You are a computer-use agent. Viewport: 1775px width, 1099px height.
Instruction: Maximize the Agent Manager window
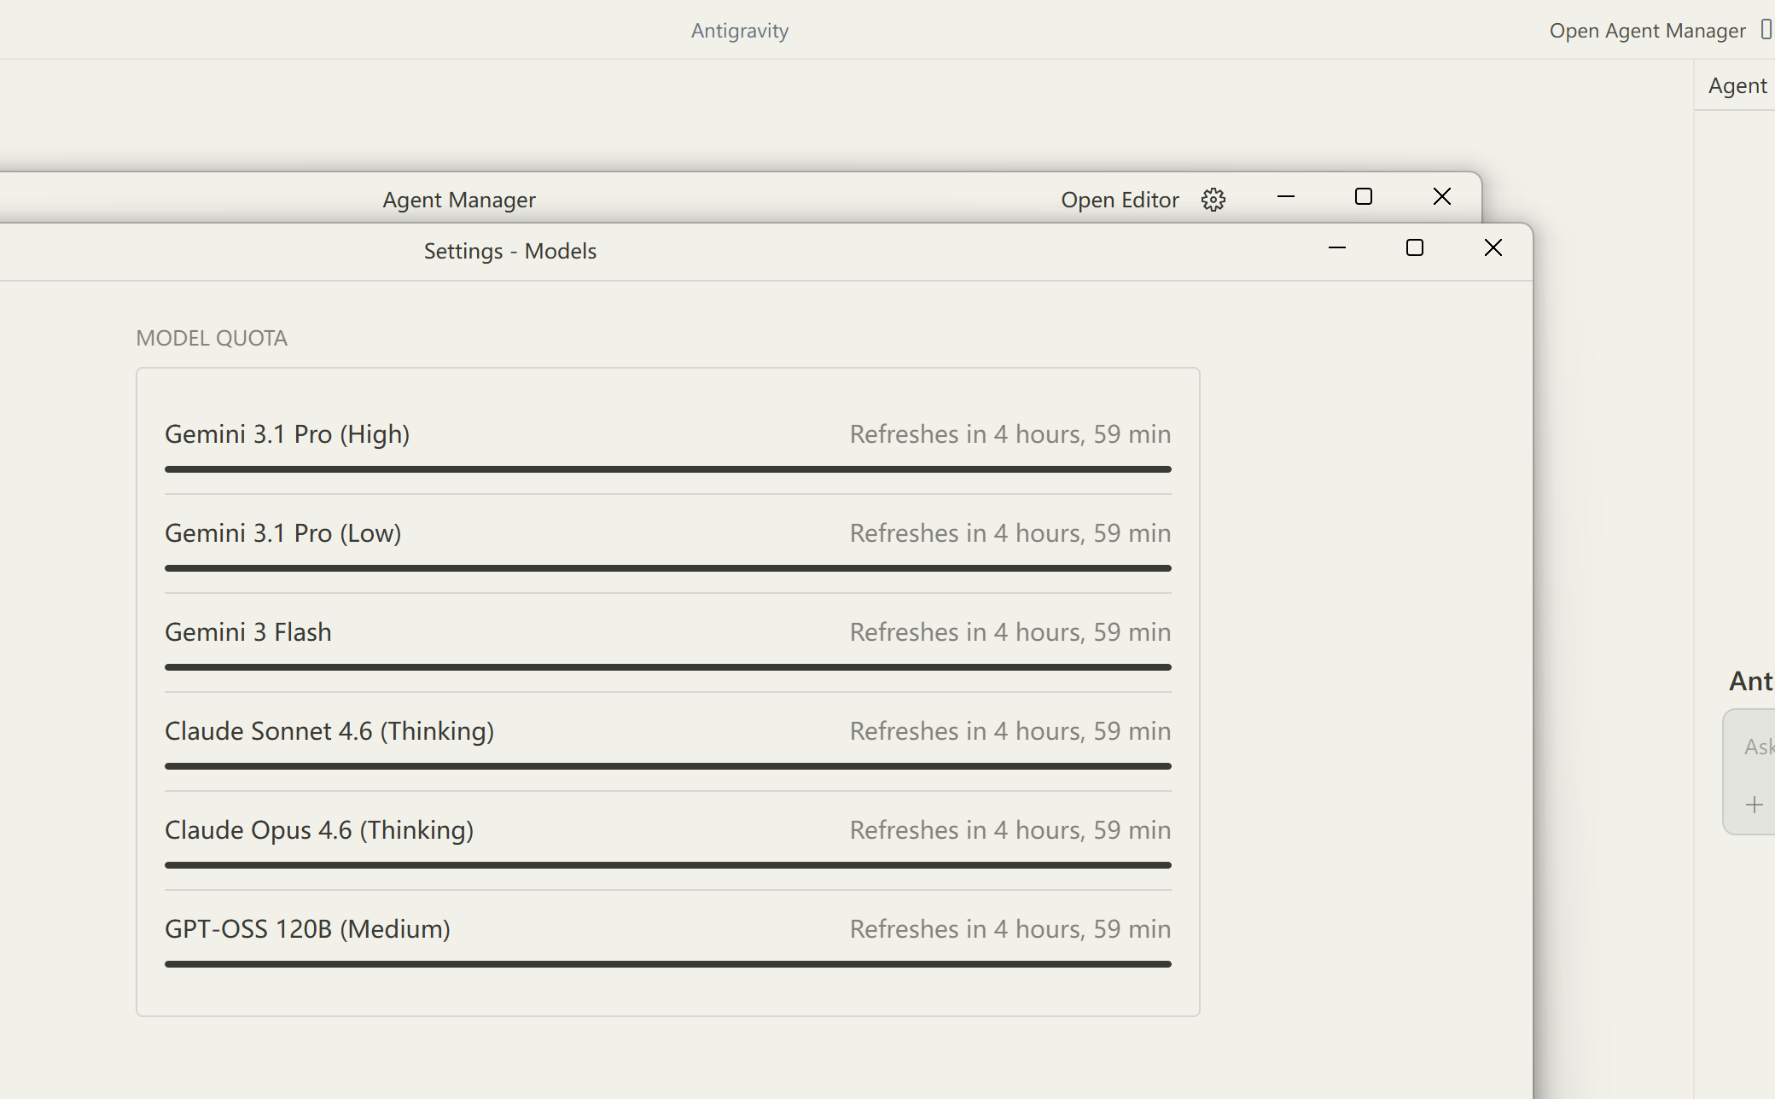click(x=1364, y=196)
